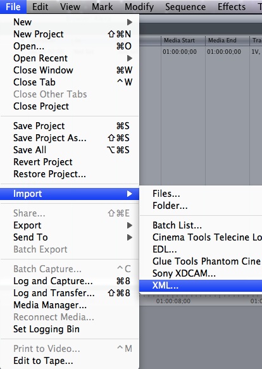The width and height of the screenshot is (262, 369).
Task: Choose Files... in the Import submenu
Action: pyautogui.click(x=201, y=194)
